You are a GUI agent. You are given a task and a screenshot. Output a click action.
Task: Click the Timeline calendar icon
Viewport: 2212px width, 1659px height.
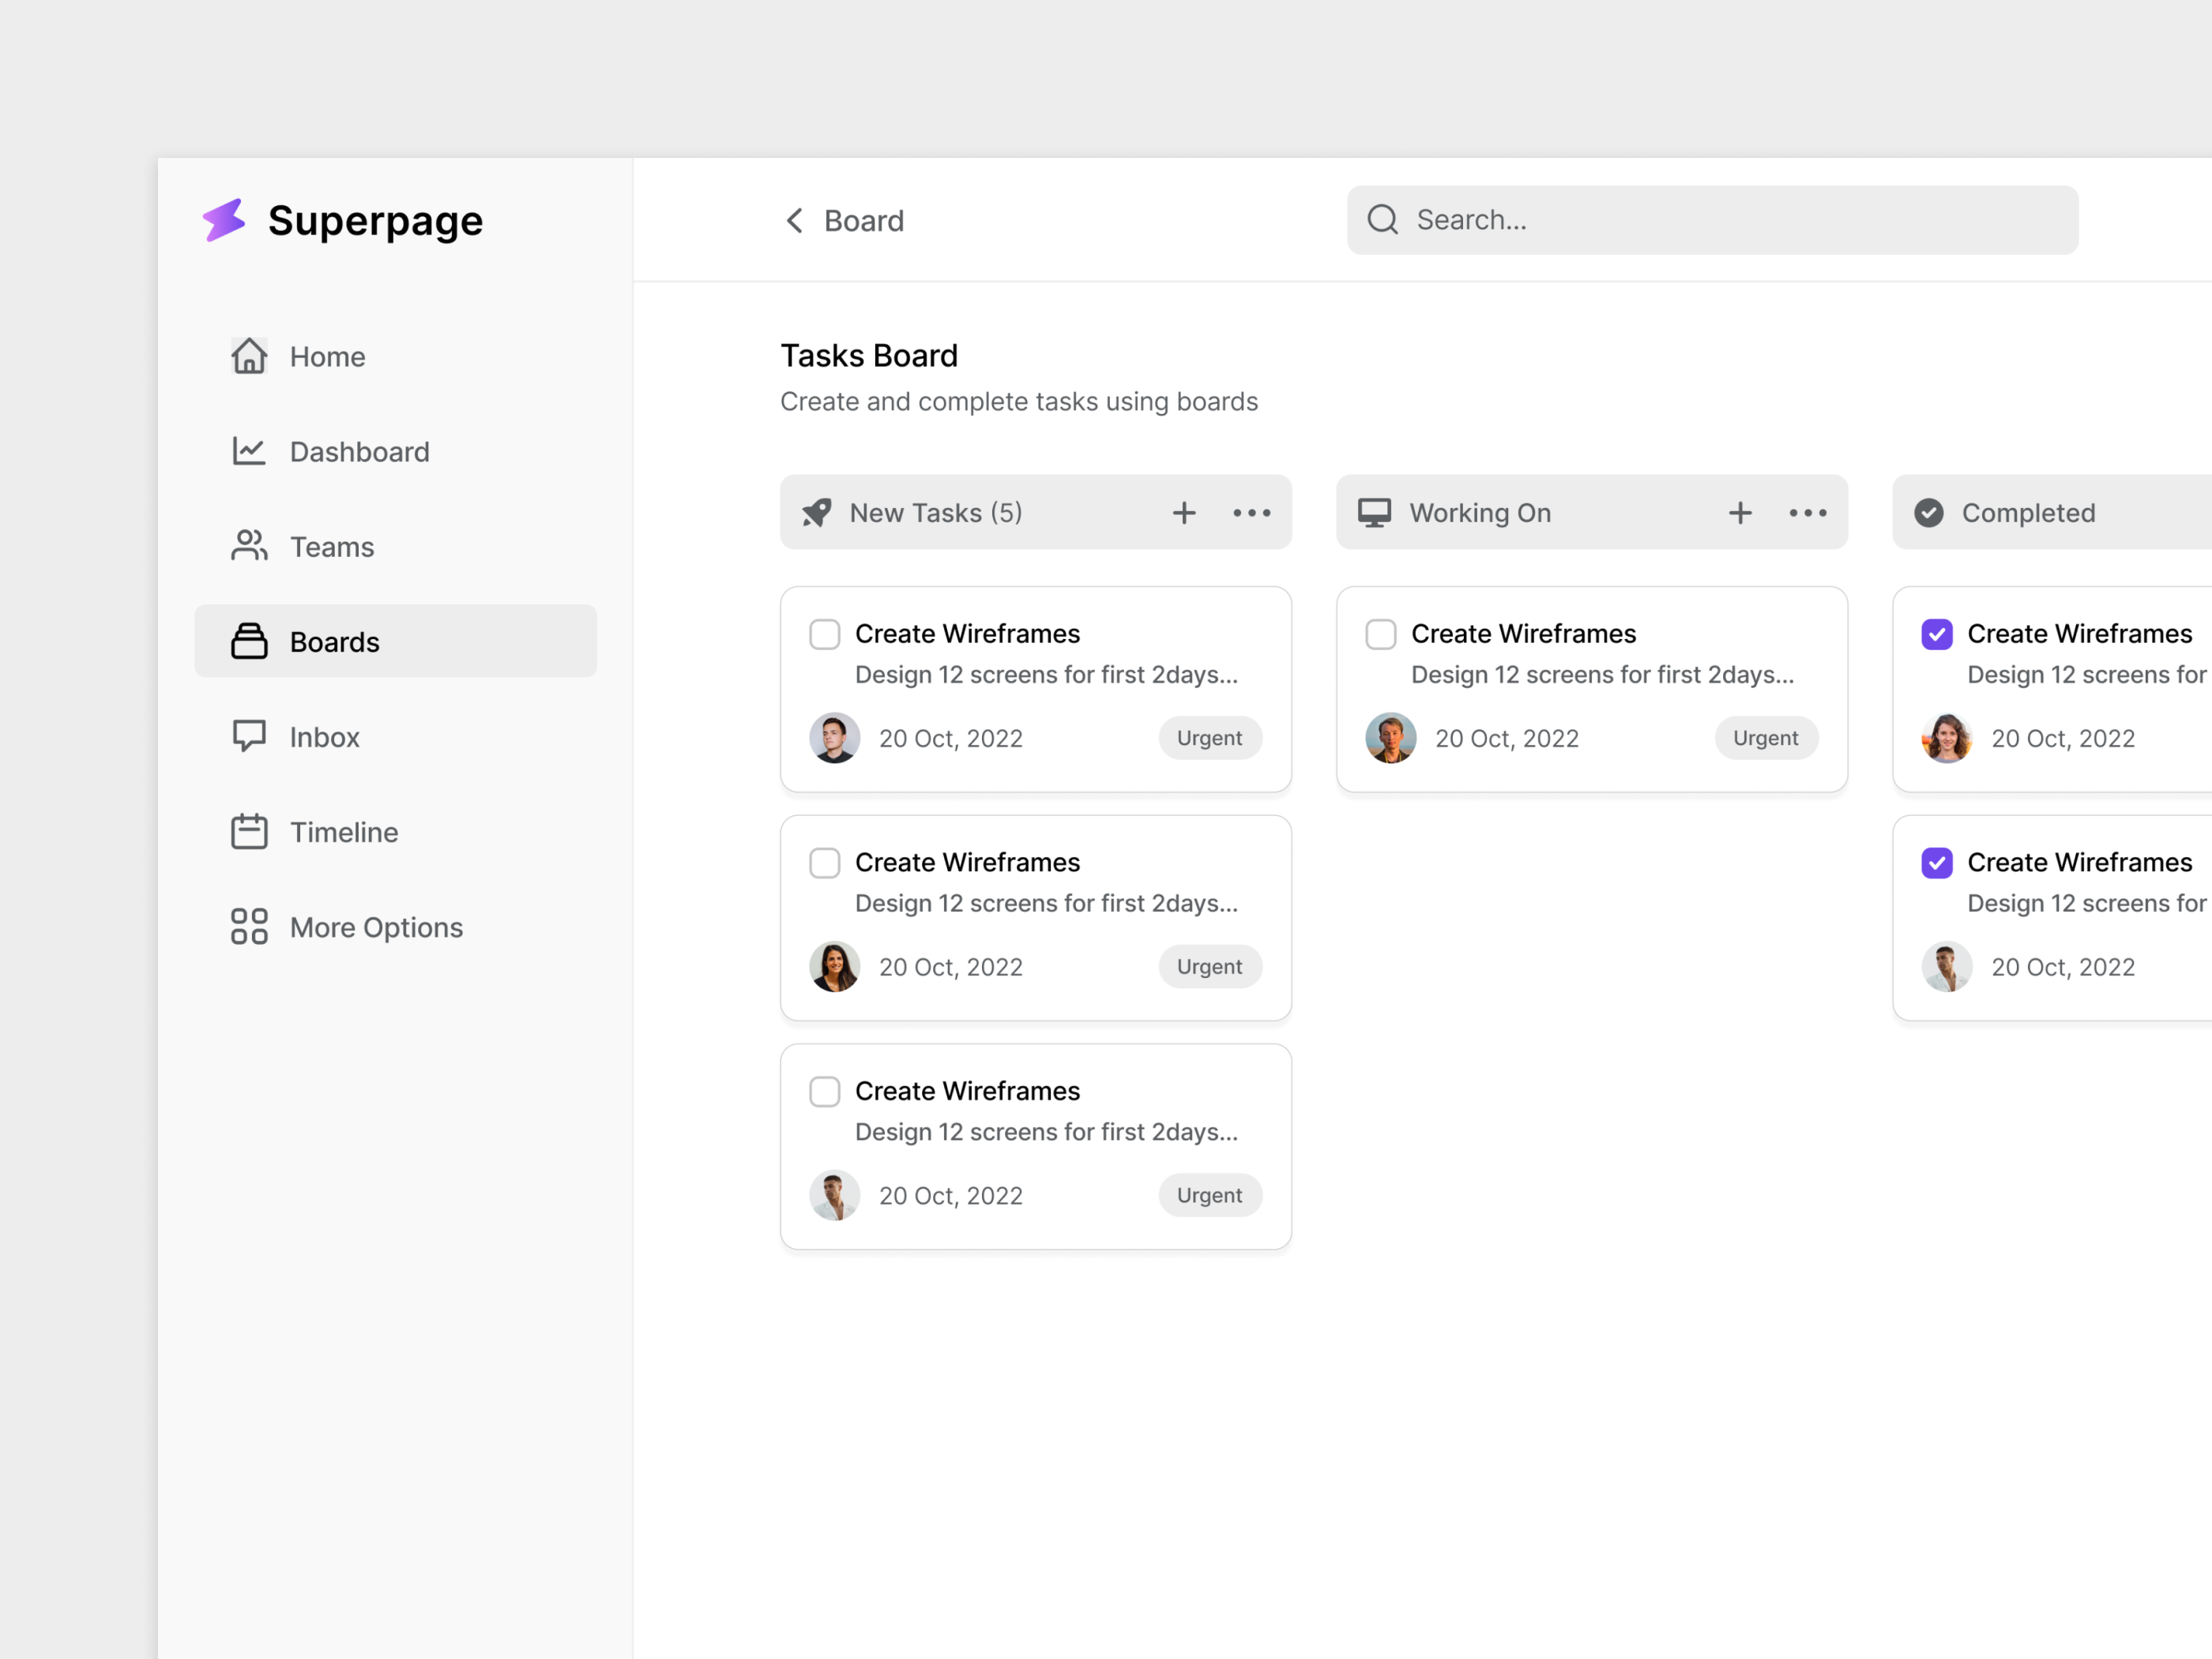point(249,831)
